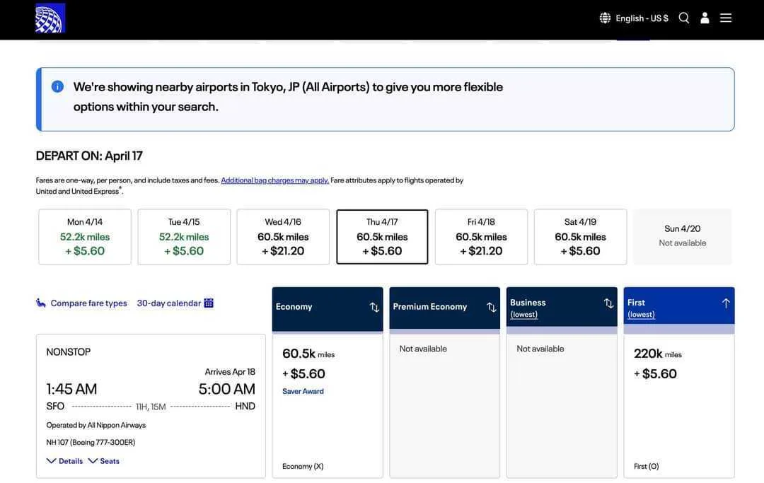Viewport: 764px width, 483px height.
Task: Open English - US $ language selector
Action: [x=642, y=18]
